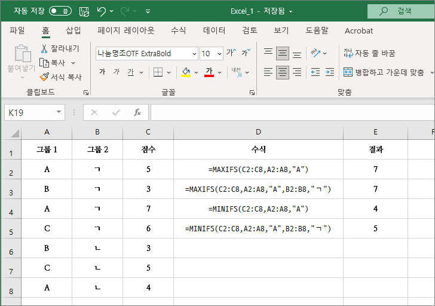
Task: Click 병합하고 가운데 맞춤 button
Action: (384, 72)
